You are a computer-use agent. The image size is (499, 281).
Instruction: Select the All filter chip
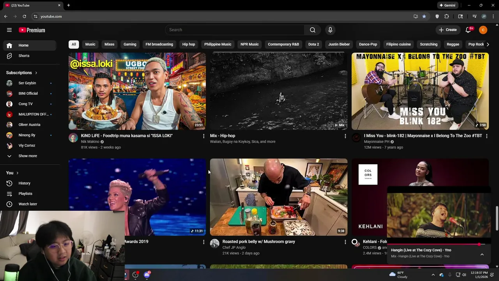pyautogui.click(x=74, y=44)
